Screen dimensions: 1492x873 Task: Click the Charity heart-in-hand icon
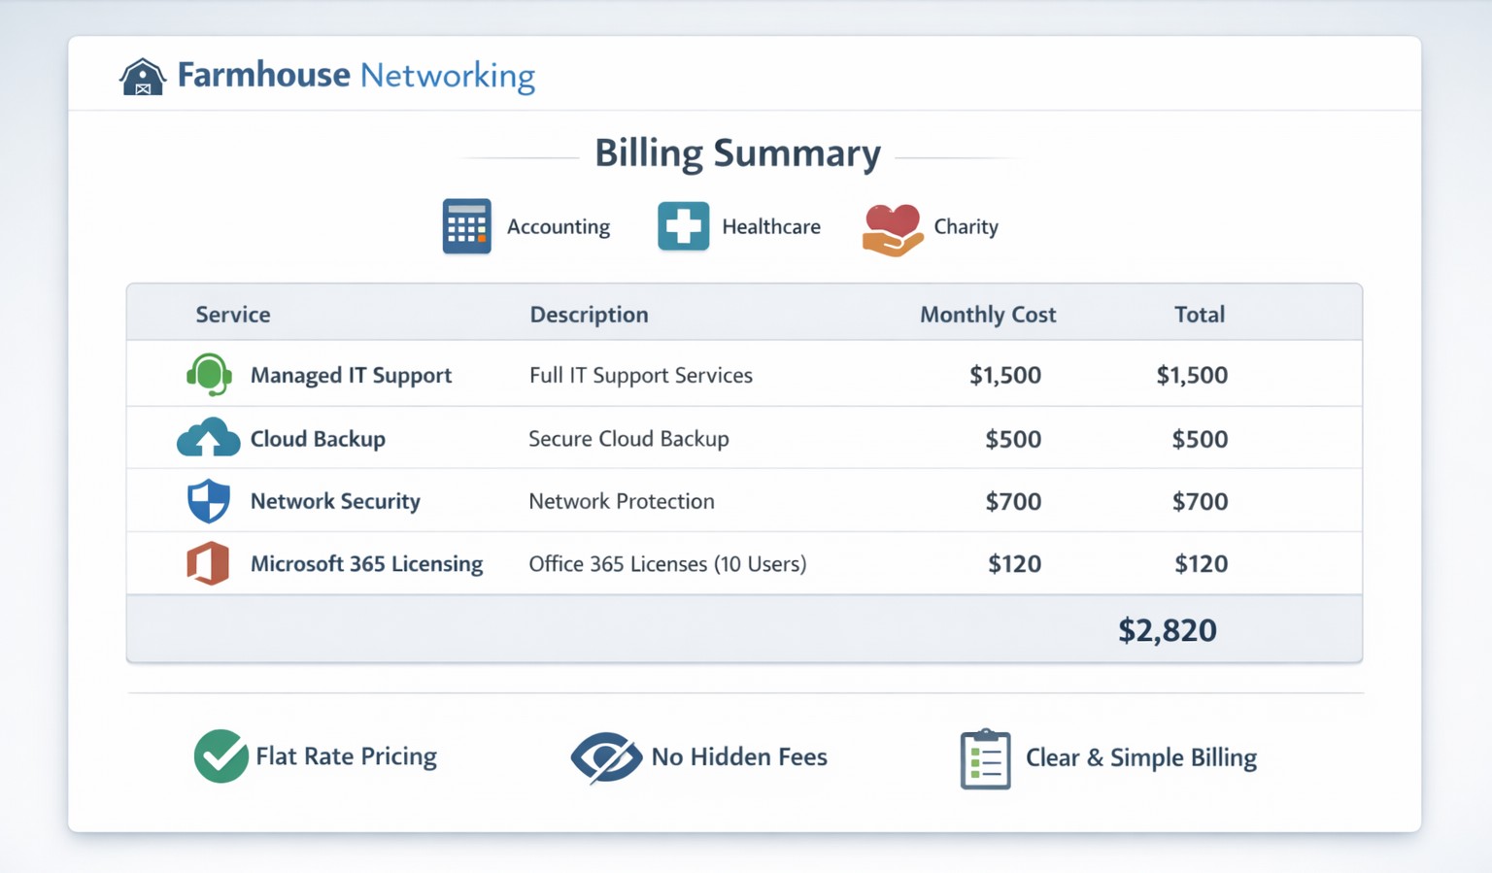point(892,229)
